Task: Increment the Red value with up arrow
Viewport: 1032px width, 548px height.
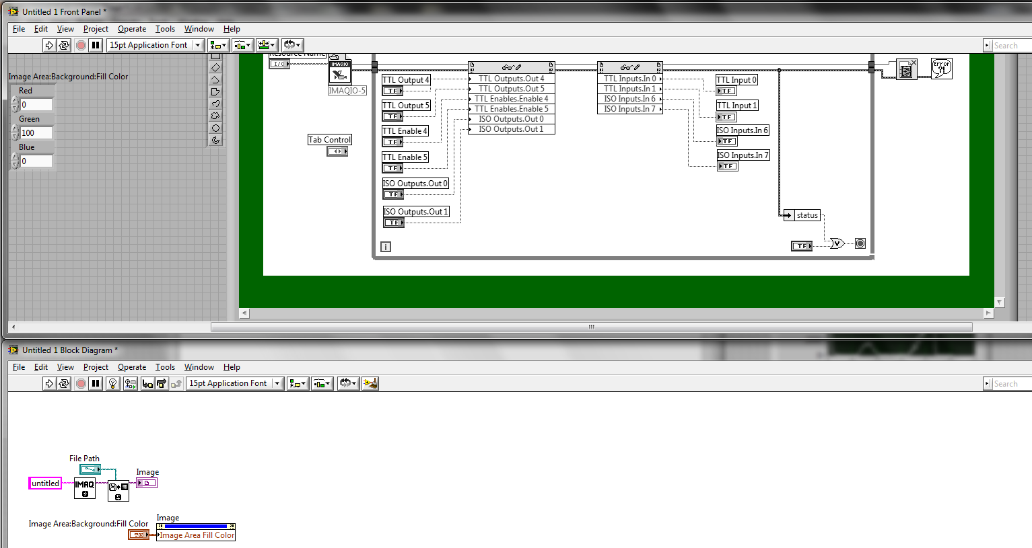Action: [15, 101]
